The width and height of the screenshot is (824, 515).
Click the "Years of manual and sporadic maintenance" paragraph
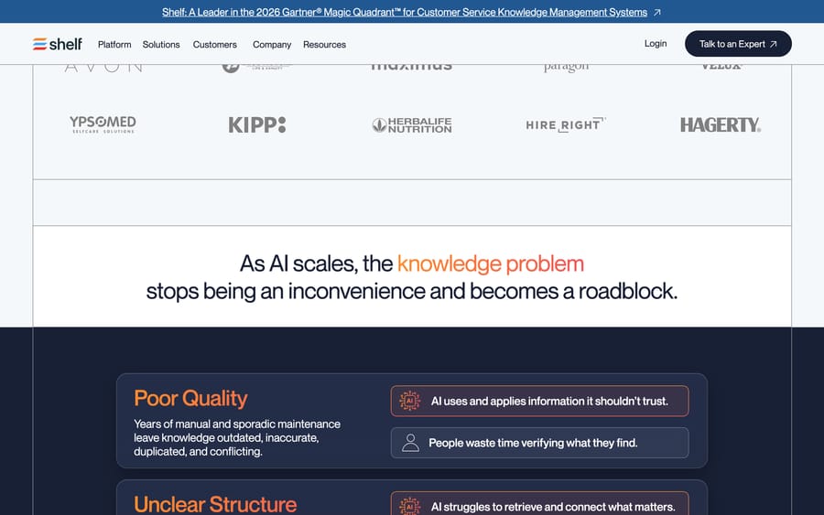pyautogui.click(x=237, y=437)
